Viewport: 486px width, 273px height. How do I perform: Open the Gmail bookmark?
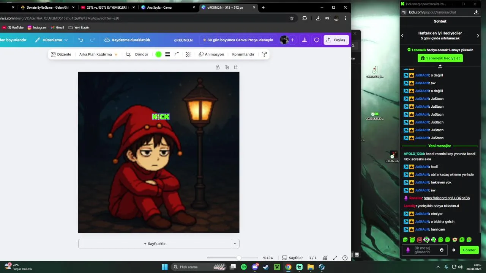[x=57, y=27]
